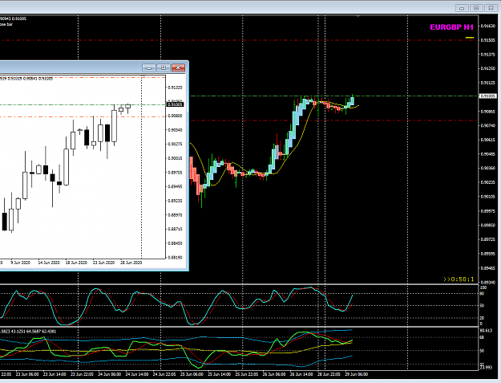Click the 24 Jun 06:00 time label
Viewport: 501px width, 383px height.
click(x=110, y=374)
